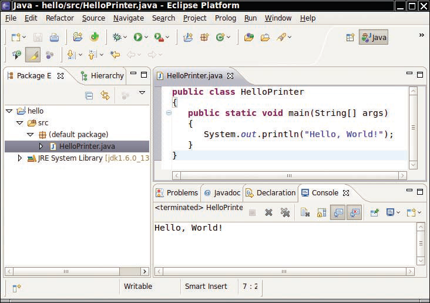Click the New Java Package icon
Image resolution: width=430 pixels, height=303 pixels.
[204, 37]
